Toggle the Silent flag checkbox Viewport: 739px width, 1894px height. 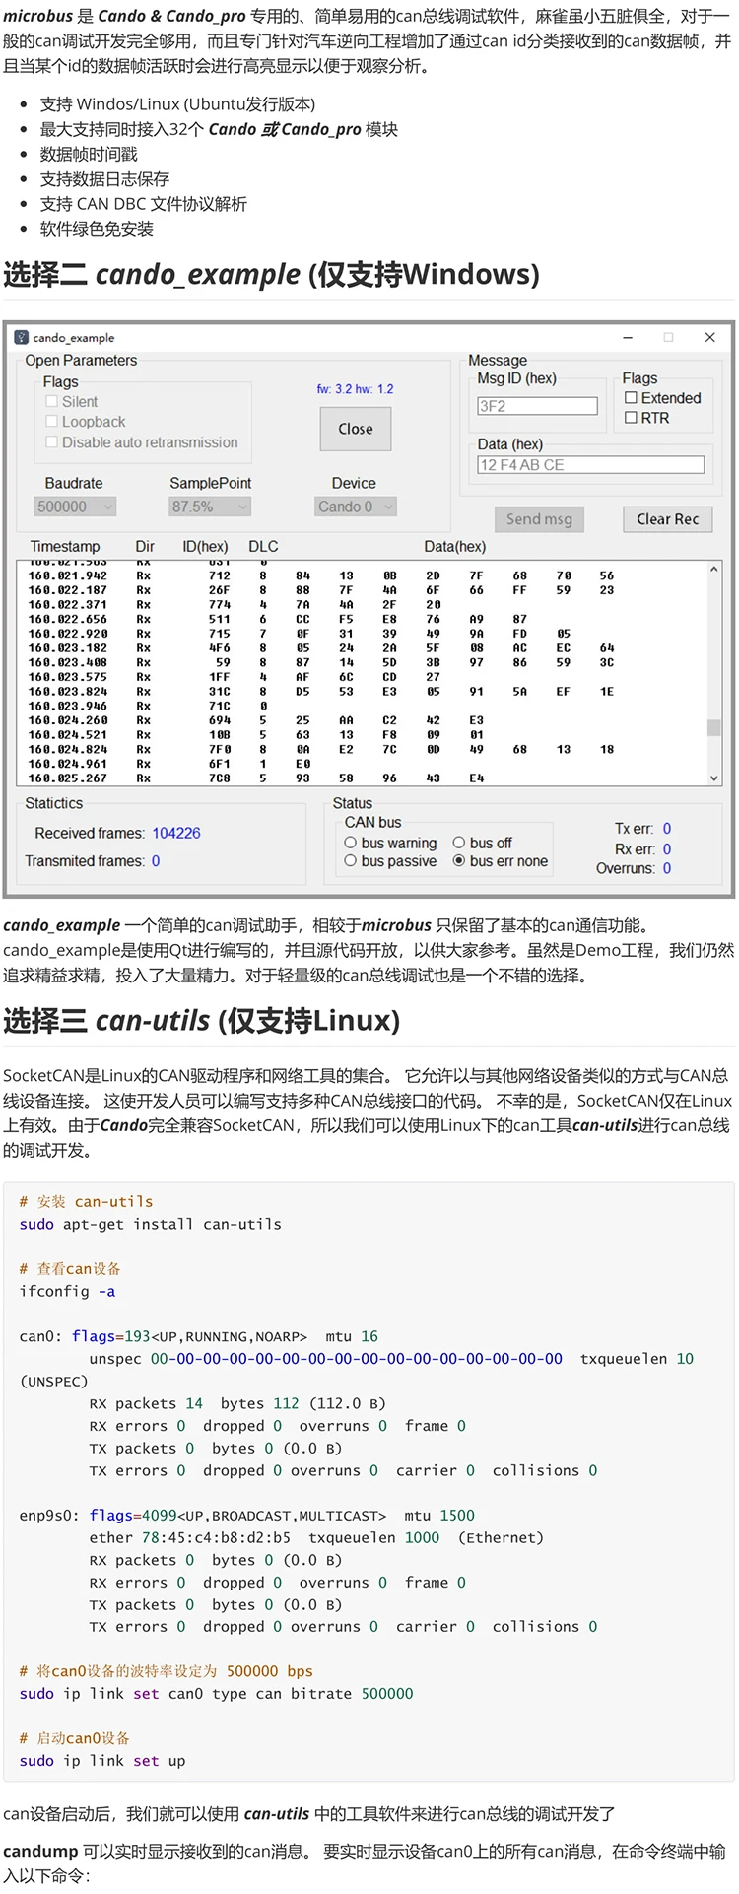click(x=52, y=401)
